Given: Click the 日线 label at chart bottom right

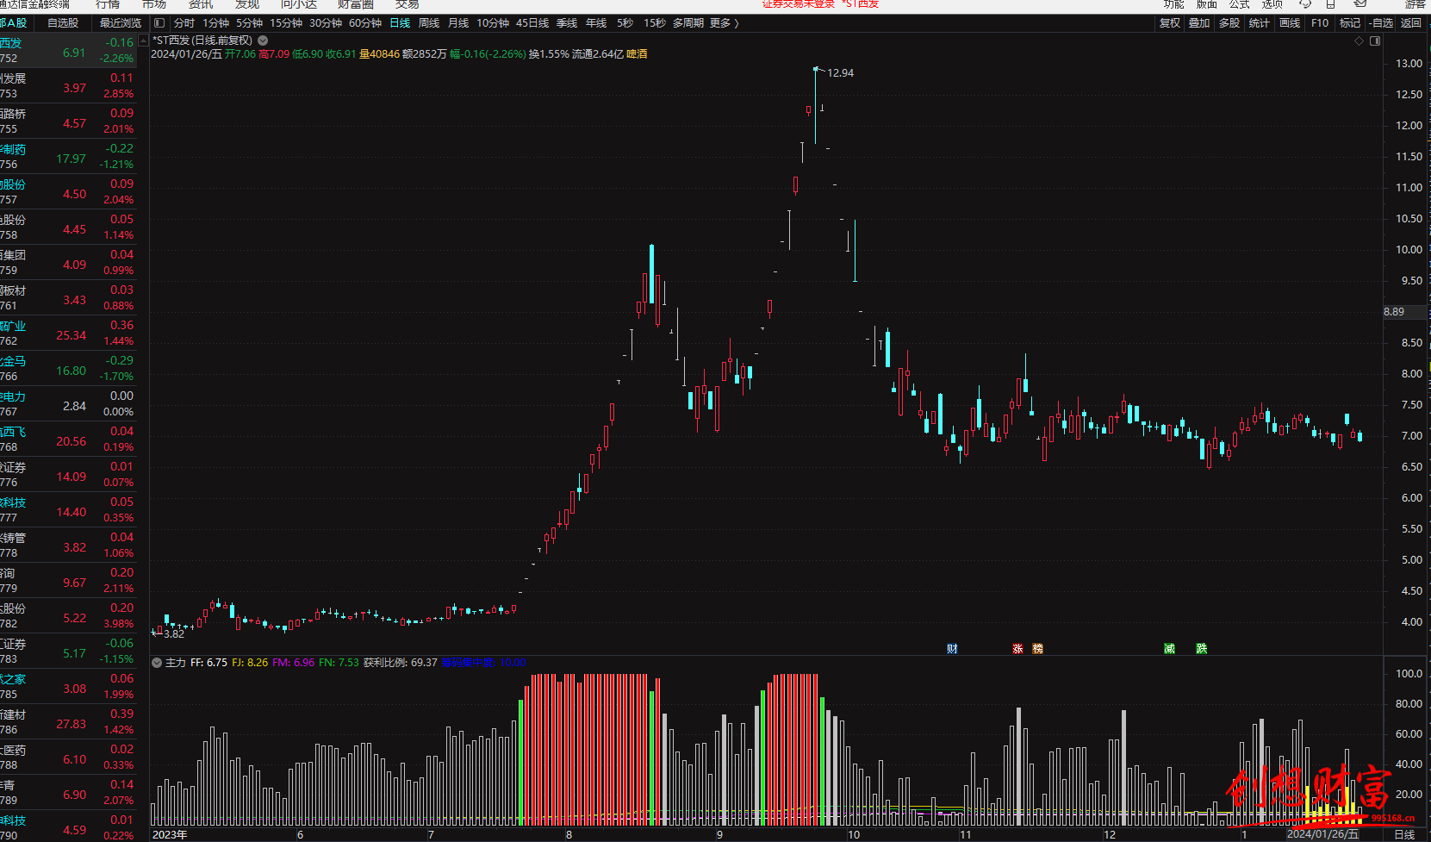Looking at the screenshot, I should point(1404,834).
